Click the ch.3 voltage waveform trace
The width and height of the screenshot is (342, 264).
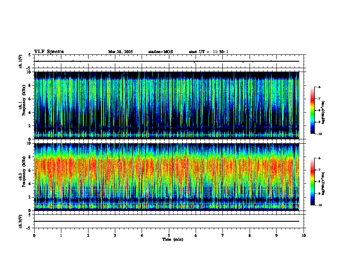[x=167, y=221]
